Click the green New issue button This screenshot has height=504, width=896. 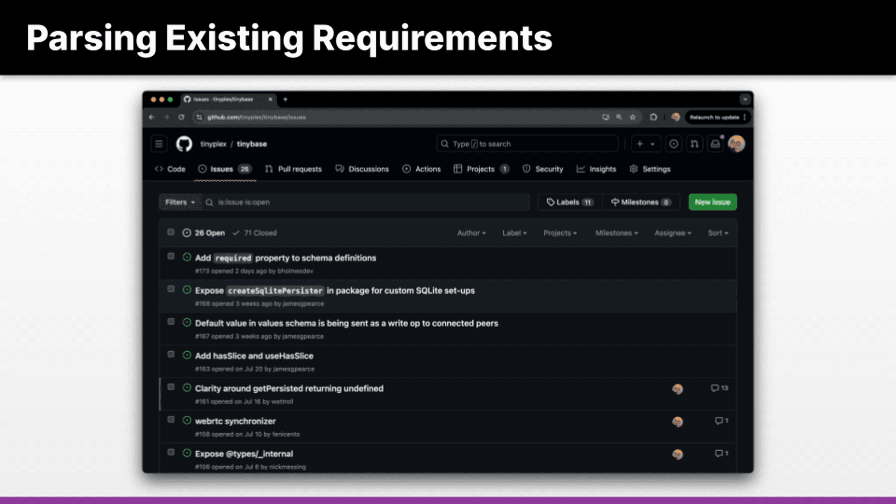point(713,202)
